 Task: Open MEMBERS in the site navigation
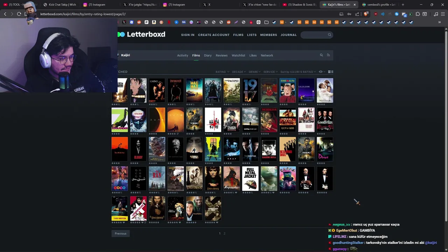tap(268, 35)
